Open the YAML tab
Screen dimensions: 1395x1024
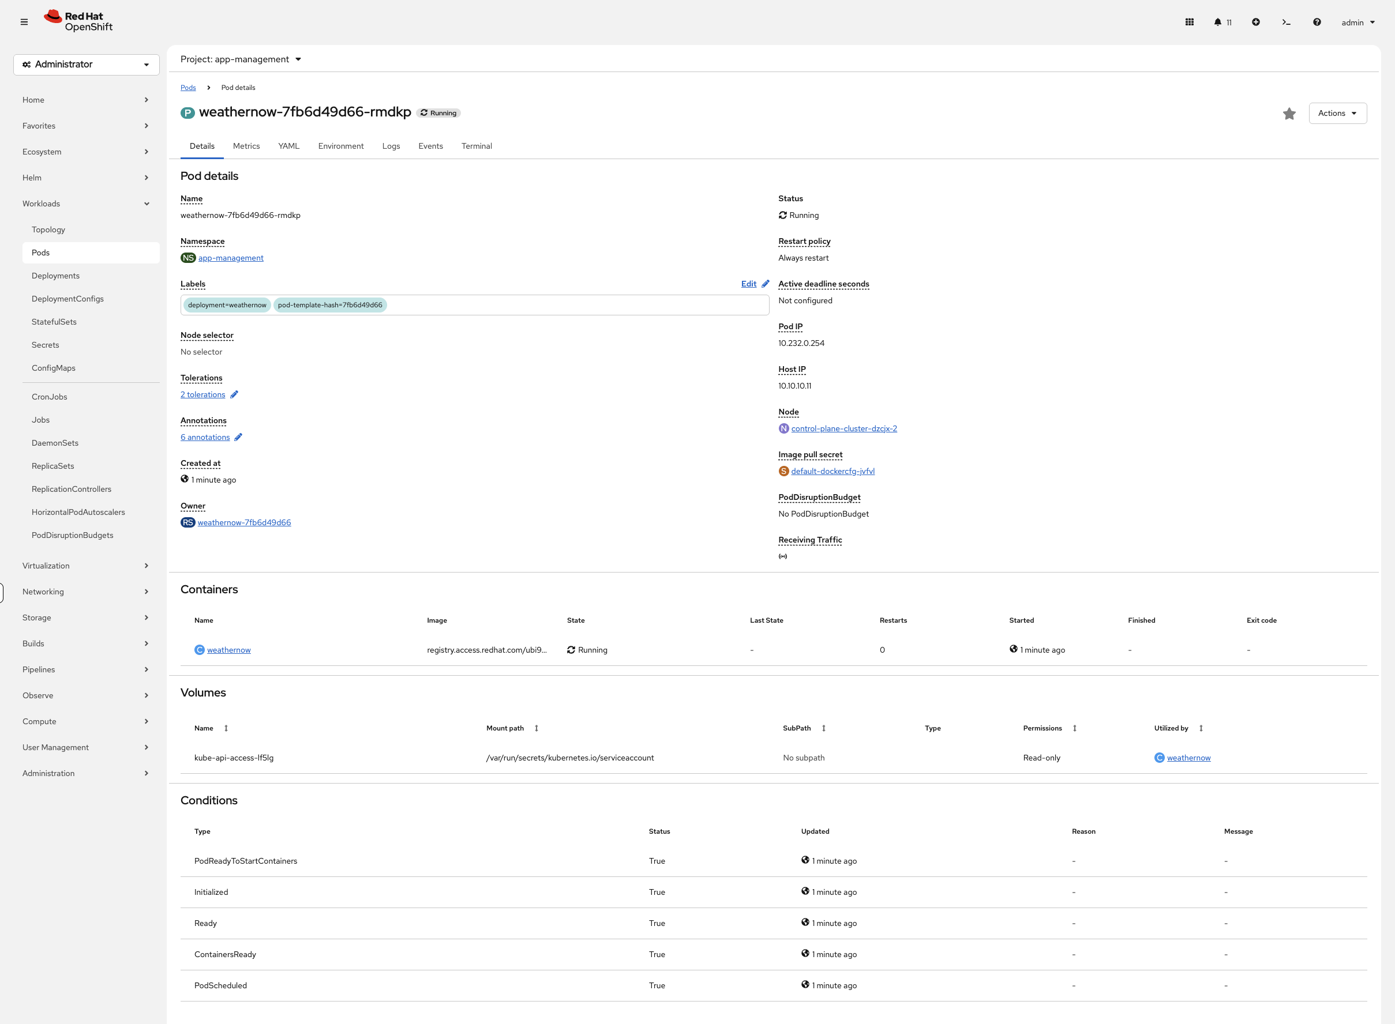point(288,146)
